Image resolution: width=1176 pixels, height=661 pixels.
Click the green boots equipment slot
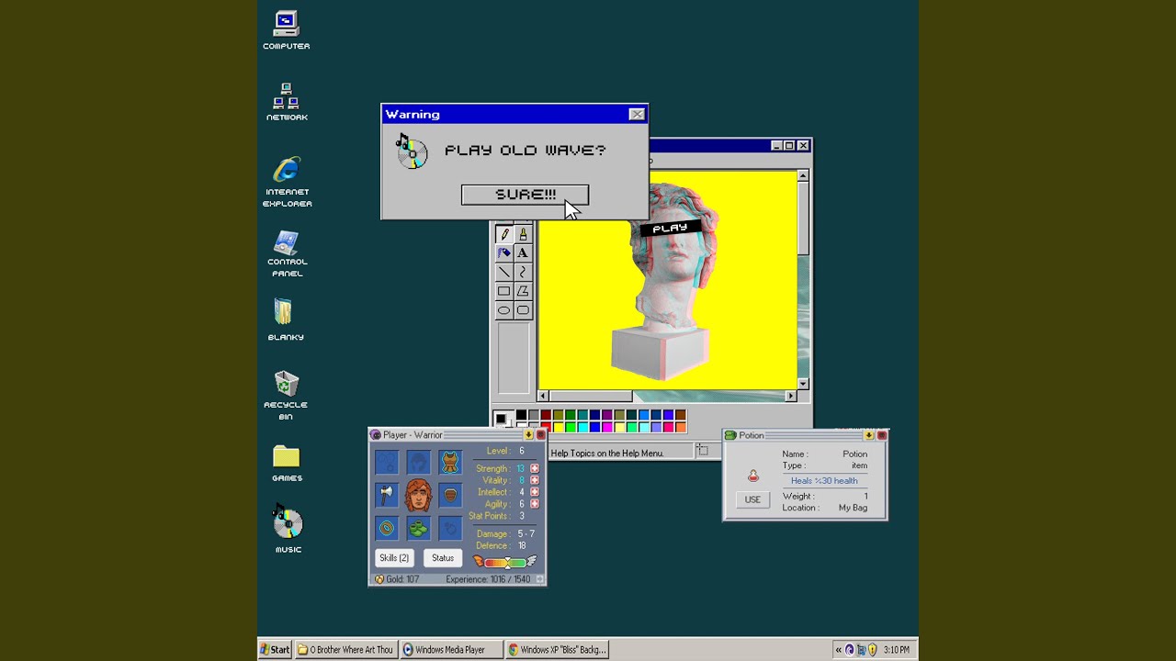[418, 528]
